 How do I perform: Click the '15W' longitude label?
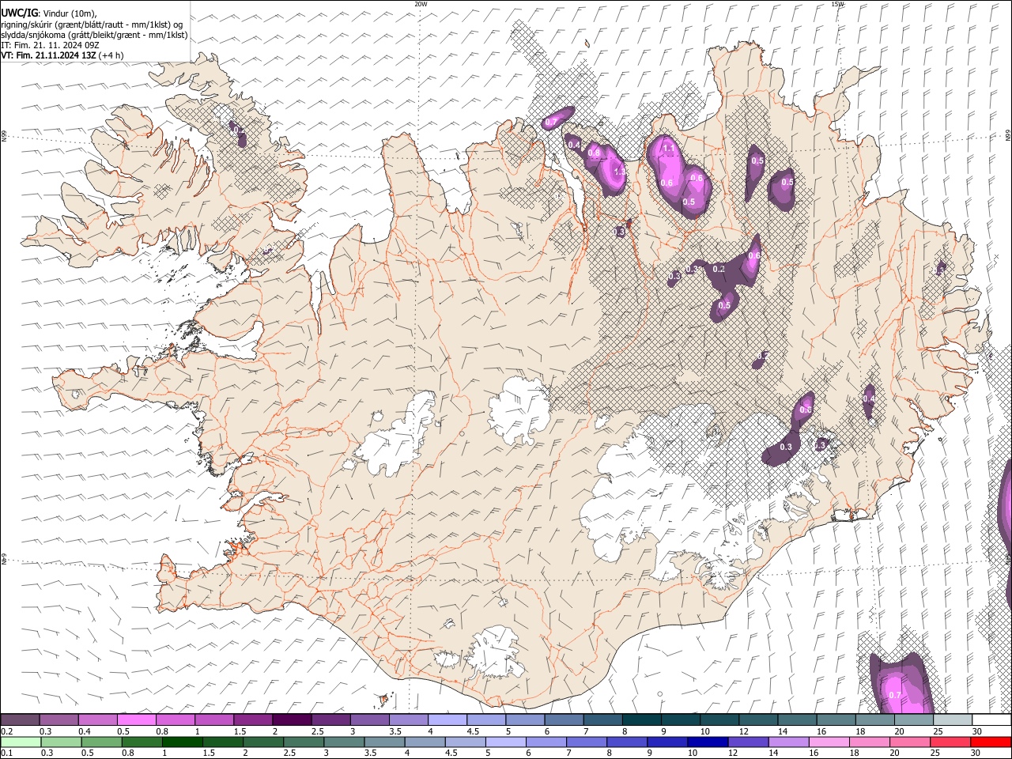[837, 4]
